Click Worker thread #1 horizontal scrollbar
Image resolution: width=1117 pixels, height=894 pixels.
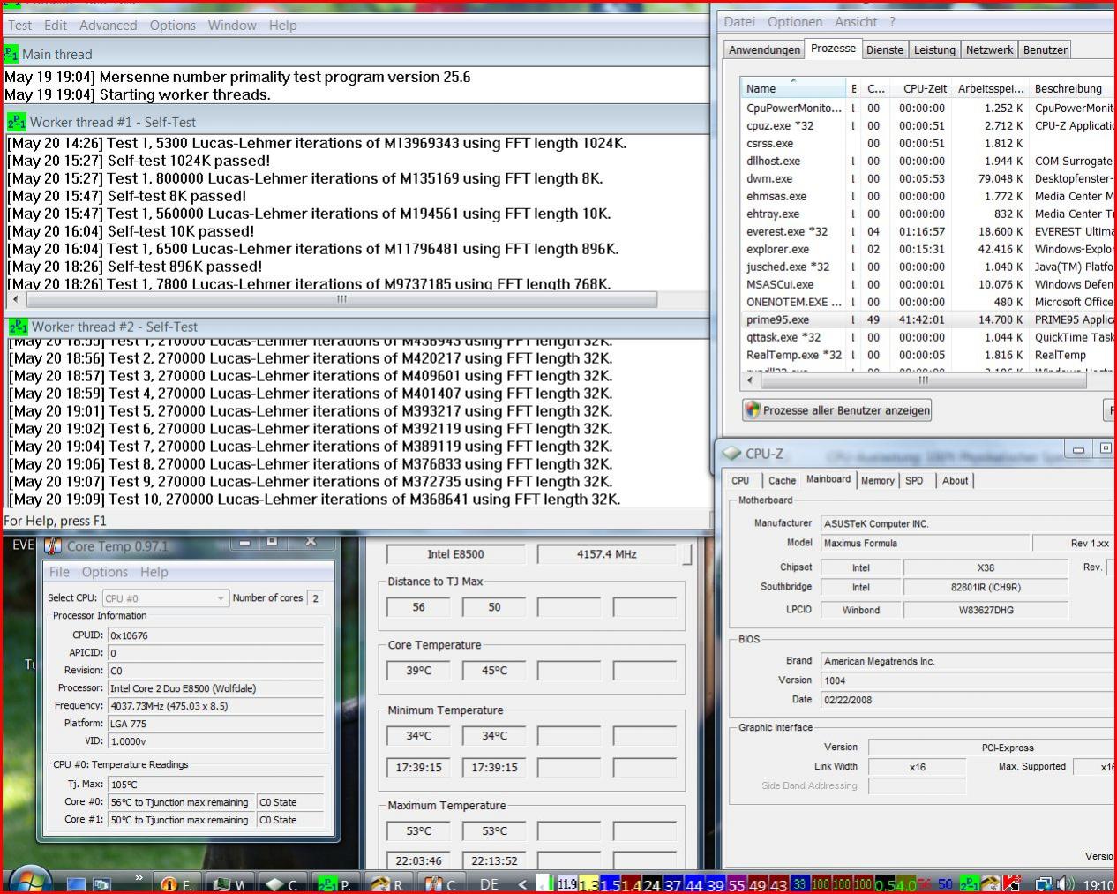tap(341, 300)
